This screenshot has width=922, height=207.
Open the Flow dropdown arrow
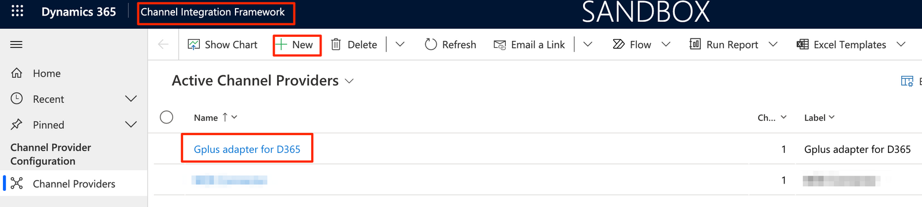pos(666,44)
